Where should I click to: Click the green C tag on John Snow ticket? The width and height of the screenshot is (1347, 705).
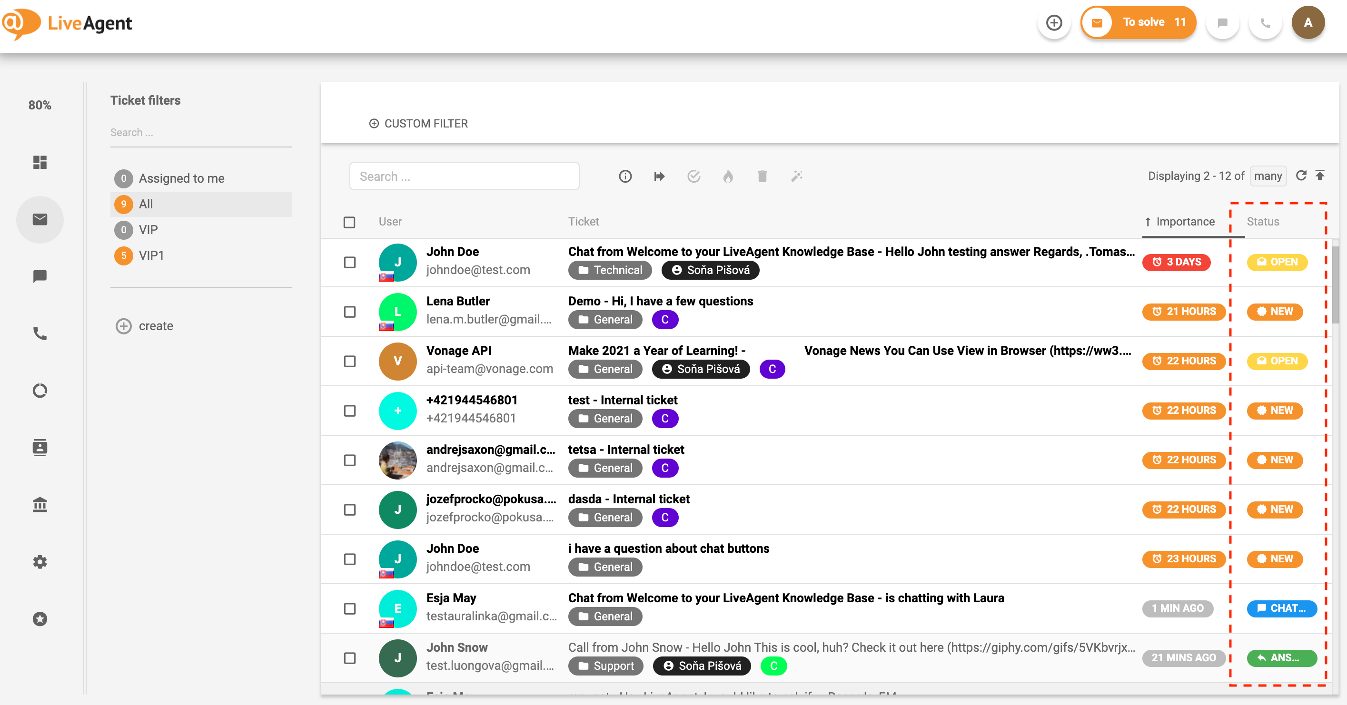[x=773, y=666]
